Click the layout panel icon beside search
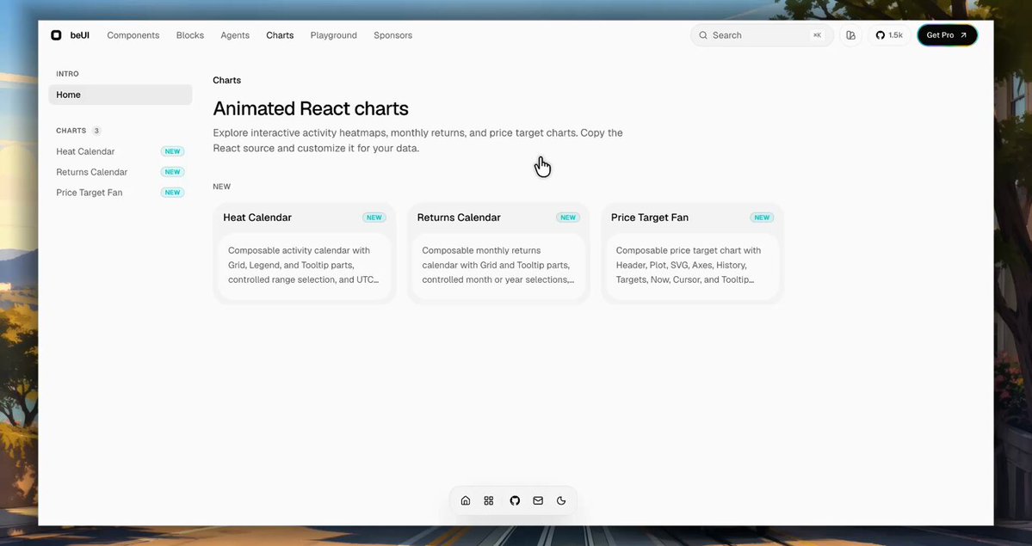 tap(850, 35)
